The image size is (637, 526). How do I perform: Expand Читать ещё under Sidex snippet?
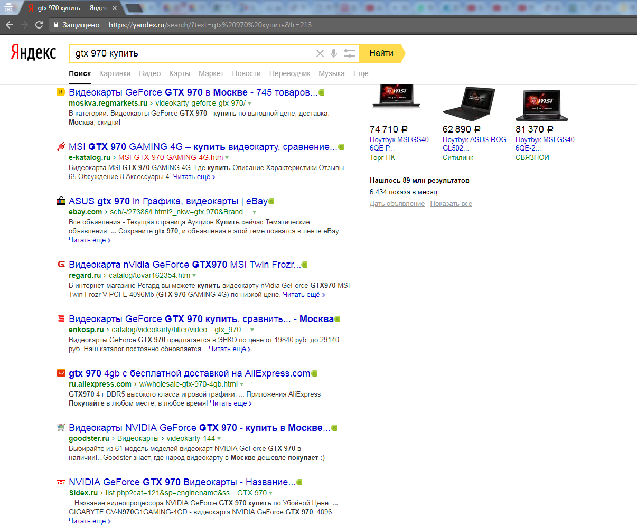[x=90, y=521]
